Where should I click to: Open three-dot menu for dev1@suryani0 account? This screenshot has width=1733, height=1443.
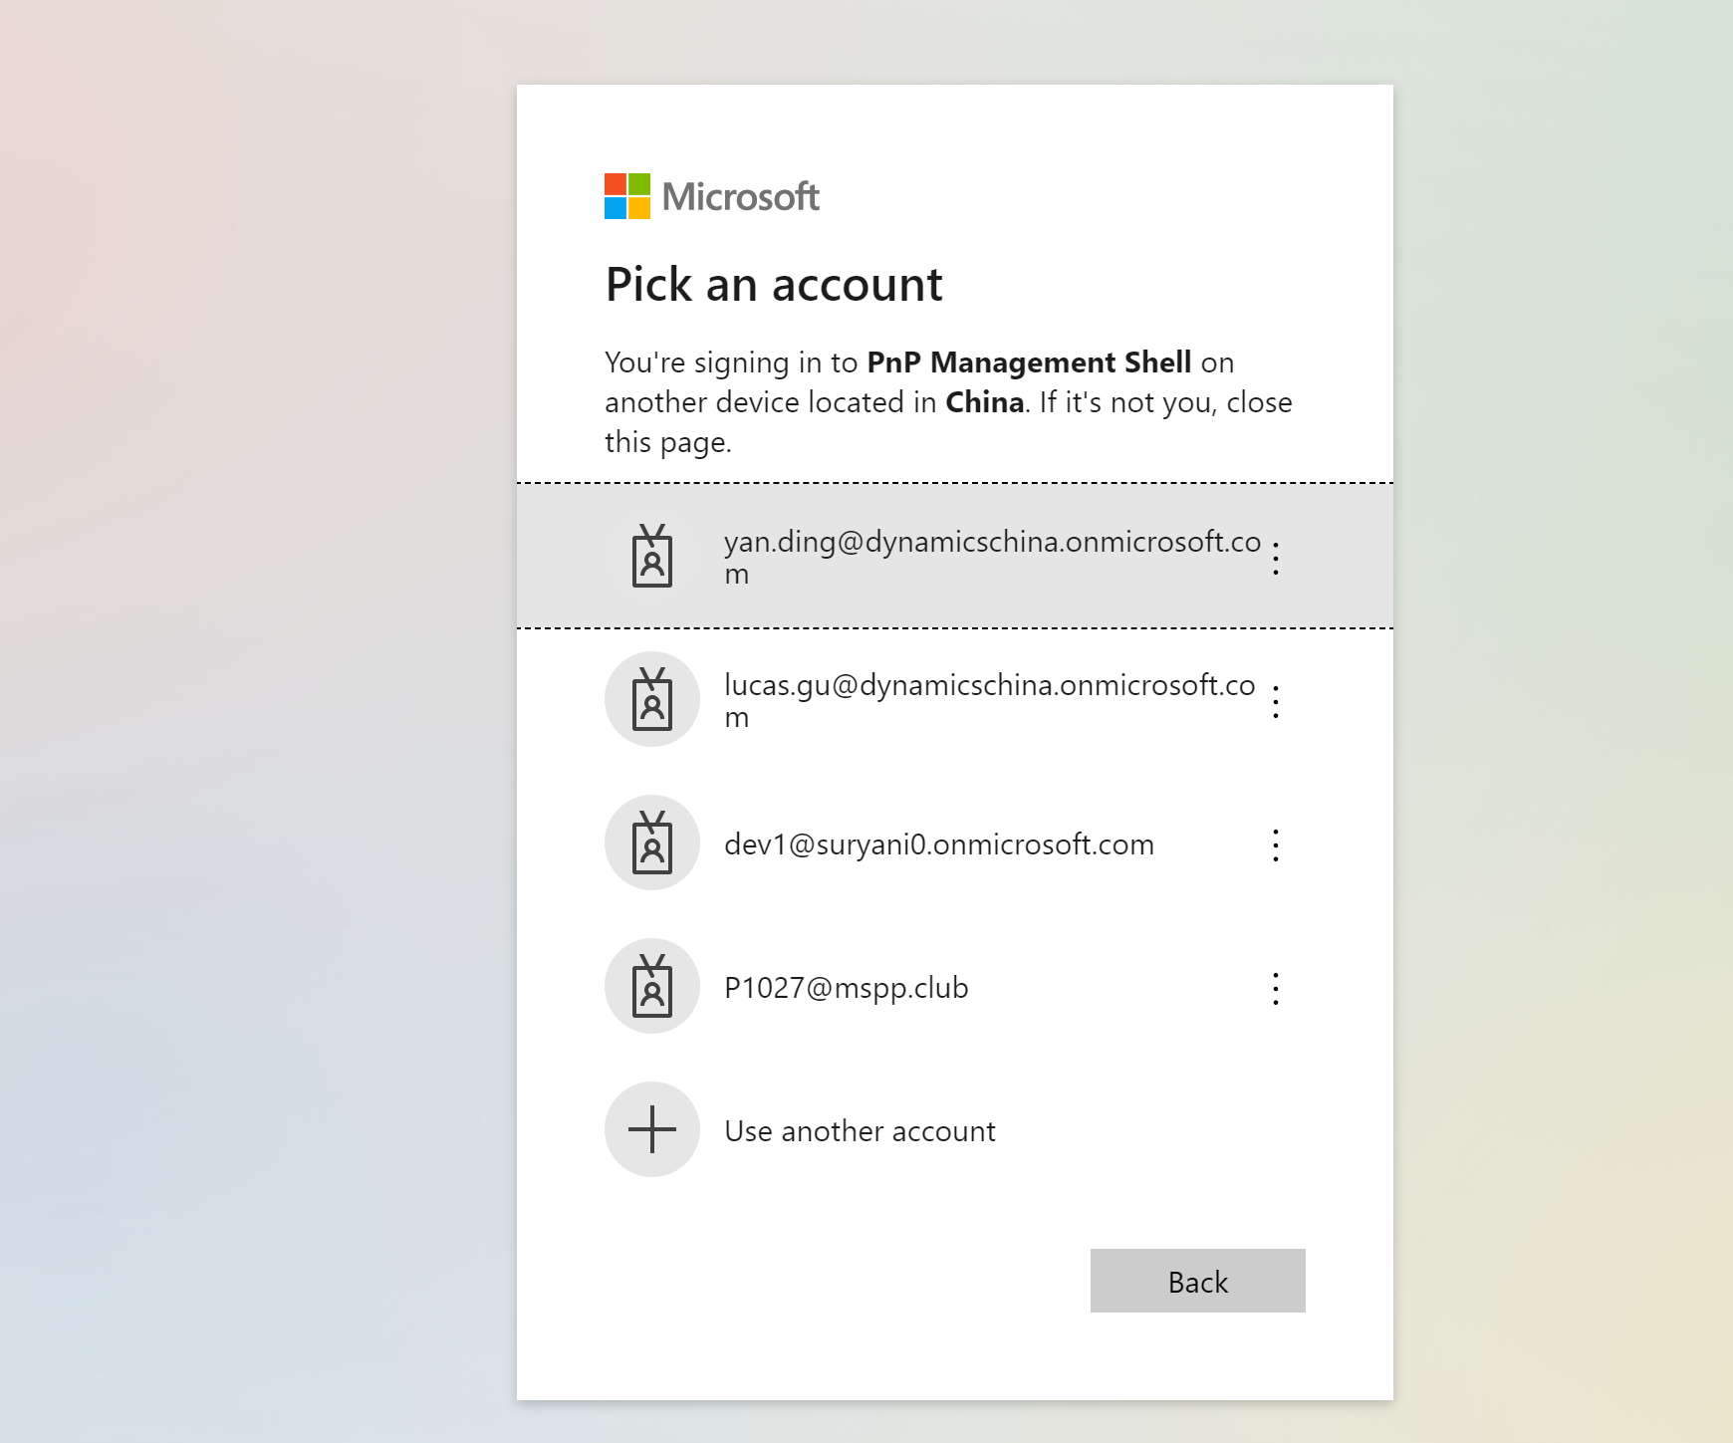[x=1276, y=844]
